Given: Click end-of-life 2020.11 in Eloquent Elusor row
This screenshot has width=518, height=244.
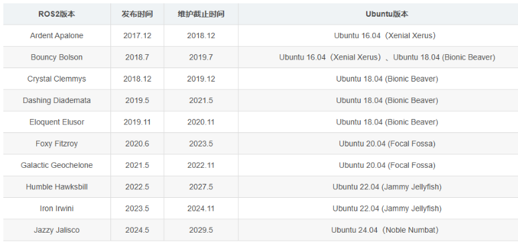Looking at the screenshot, I should (201, 122).
